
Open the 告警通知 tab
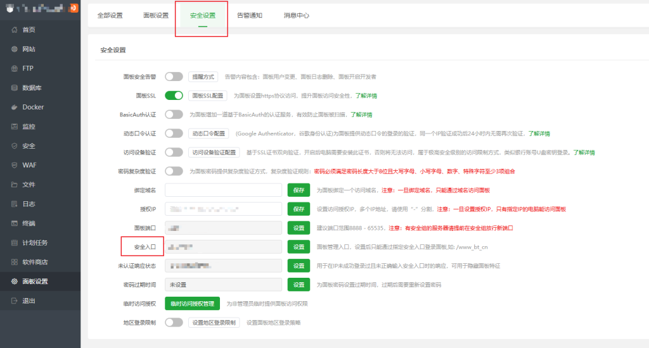pos(250,16)
